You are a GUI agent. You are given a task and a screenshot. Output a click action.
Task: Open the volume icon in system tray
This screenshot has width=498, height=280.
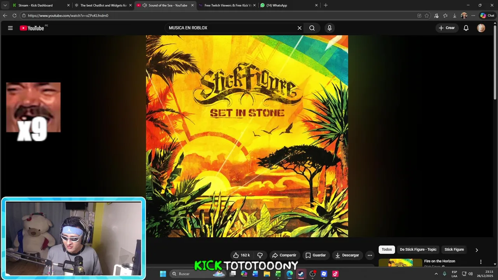470,274
